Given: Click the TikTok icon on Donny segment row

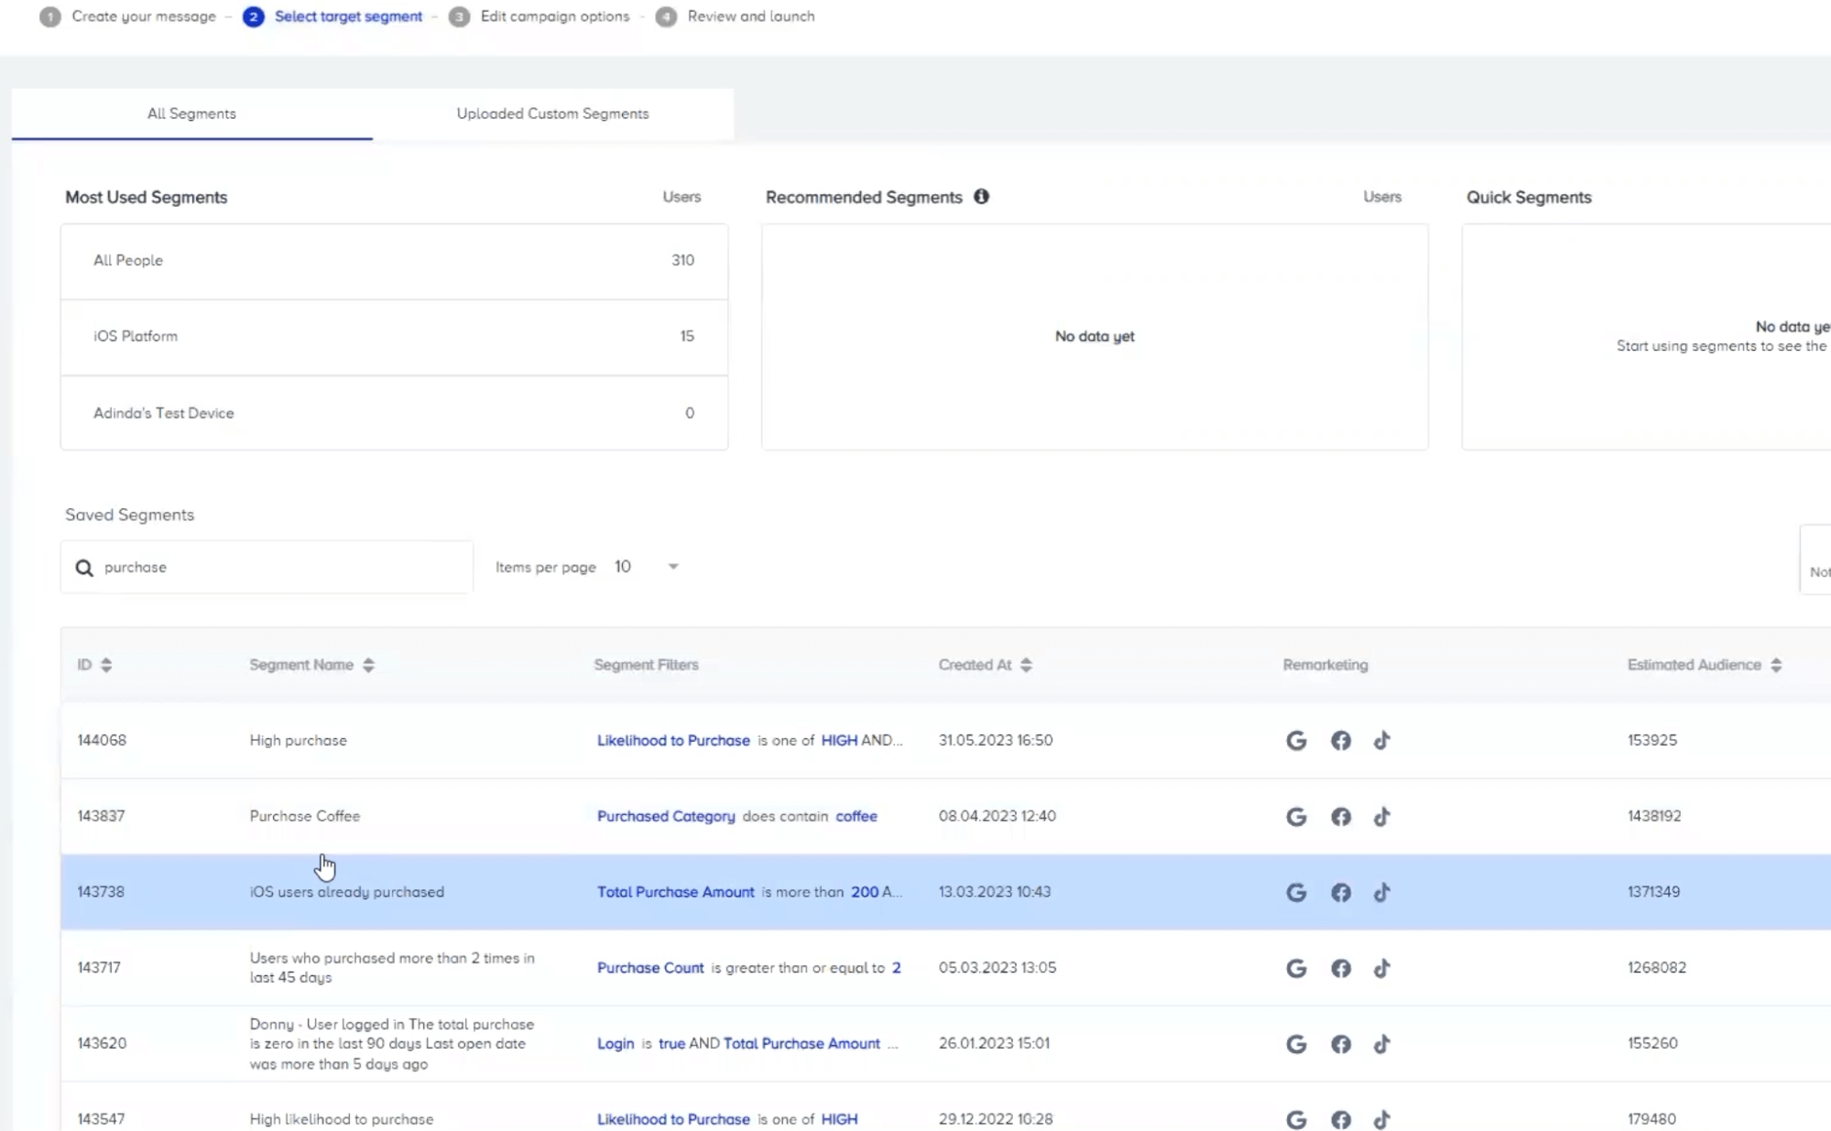Looking at the screenshot, I should coord(1383,1043).
